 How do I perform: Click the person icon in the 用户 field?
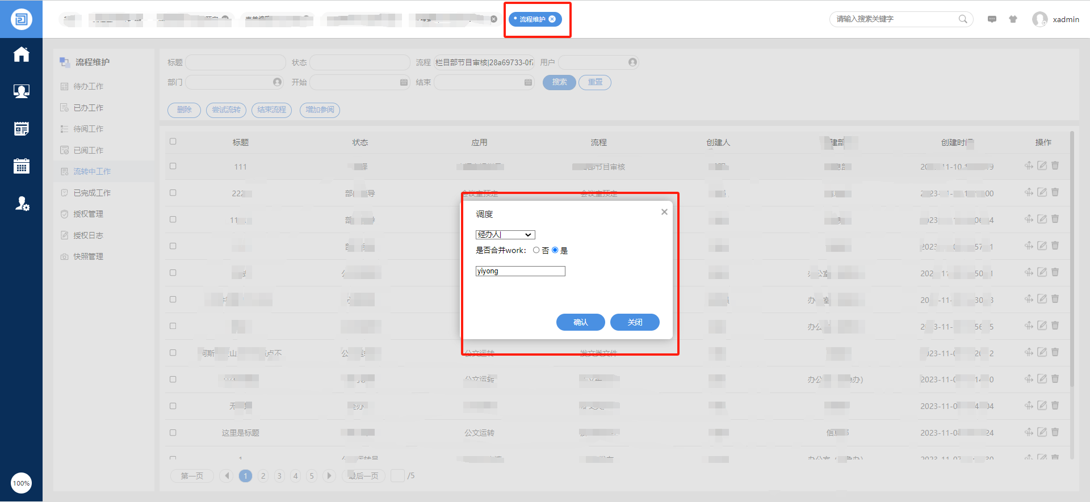pos(632,62)
